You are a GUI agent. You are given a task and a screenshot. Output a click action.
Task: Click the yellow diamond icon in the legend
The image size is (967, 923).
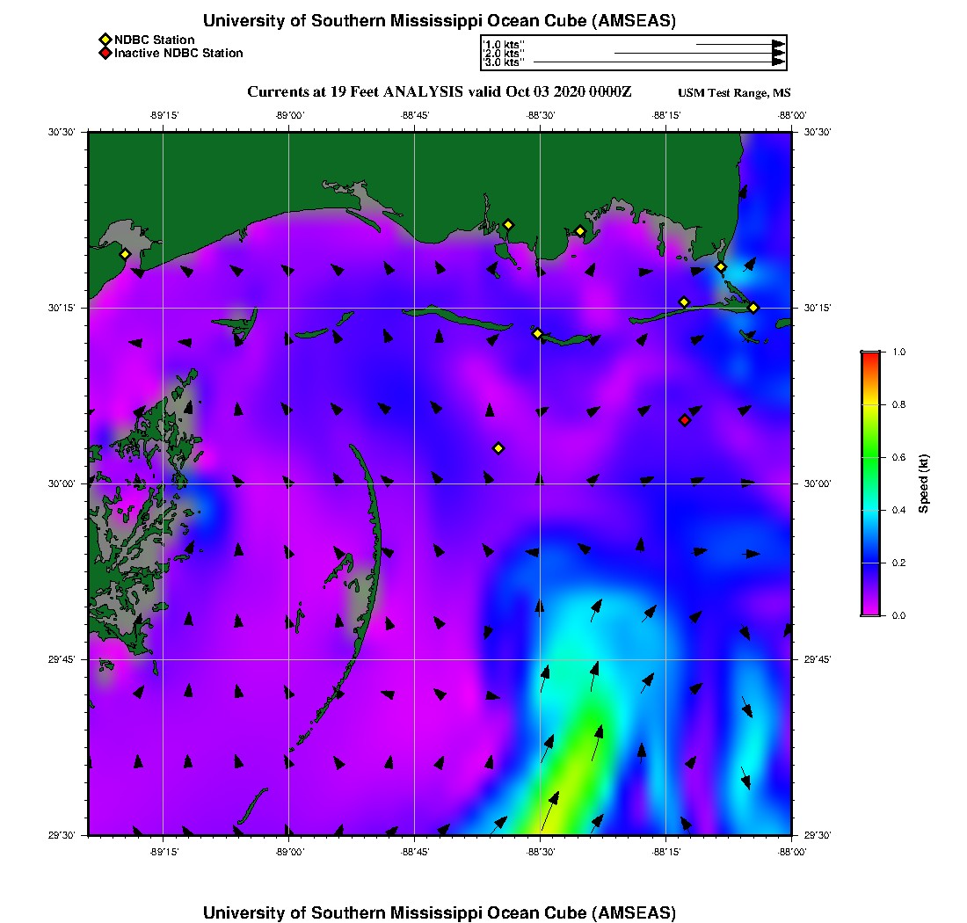click(x=105, y=40)
